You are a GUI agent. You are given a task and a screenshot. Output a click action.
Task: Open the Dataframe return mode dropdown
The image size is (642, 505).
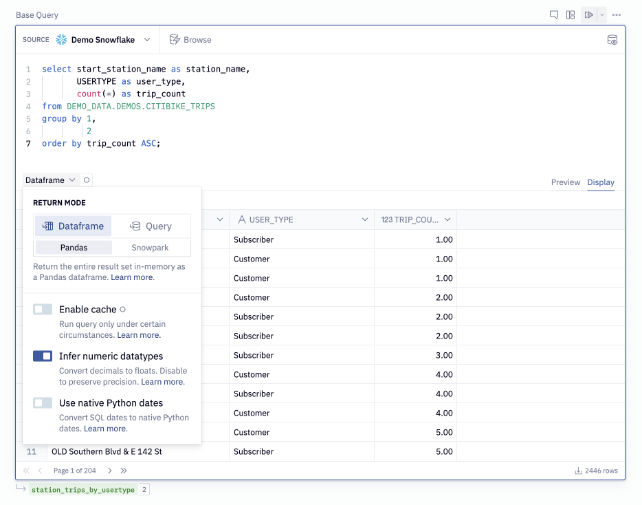50,180
